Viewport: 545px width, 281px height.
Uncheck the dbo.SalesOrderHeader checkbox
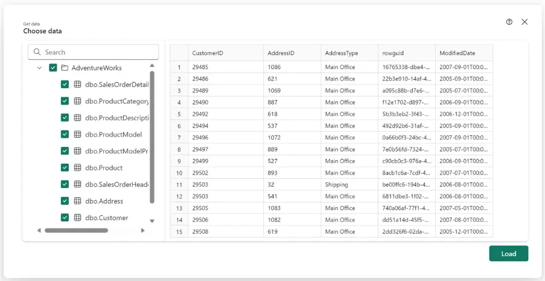pos(65,184)
